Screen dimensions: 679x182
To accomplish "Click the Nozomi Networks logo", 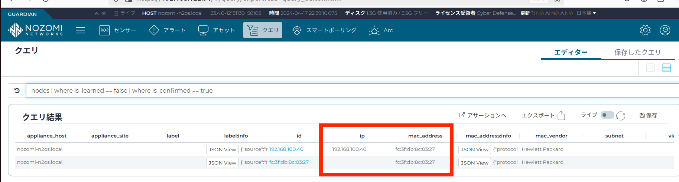I will 36,30.
